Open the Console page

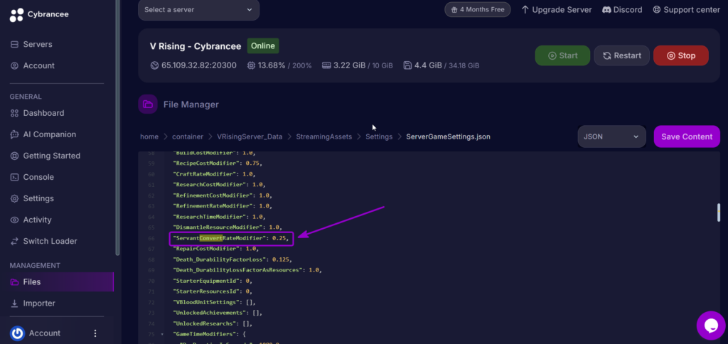[32, 178]
